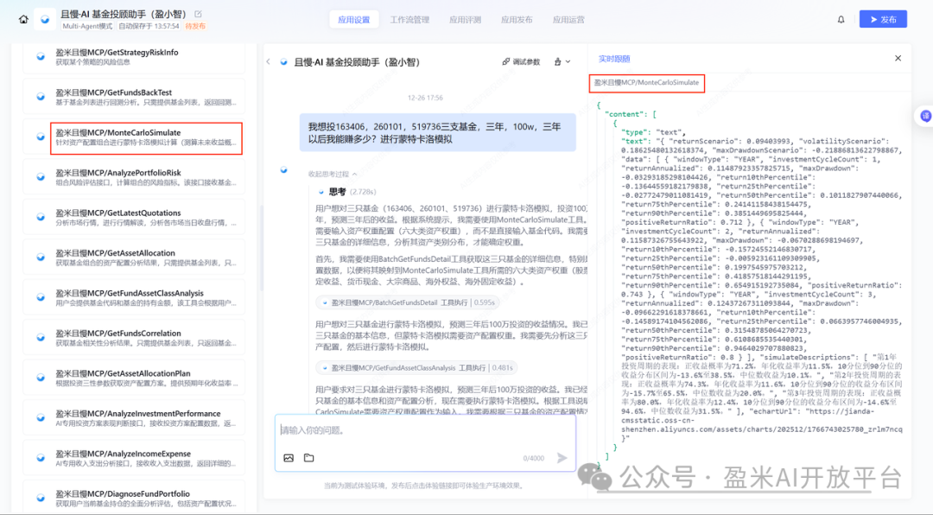Viewport: 933px width, 515px height.
Task: Click the 12-26 17:56 timestamp
Action: click(x=425, y=98)
